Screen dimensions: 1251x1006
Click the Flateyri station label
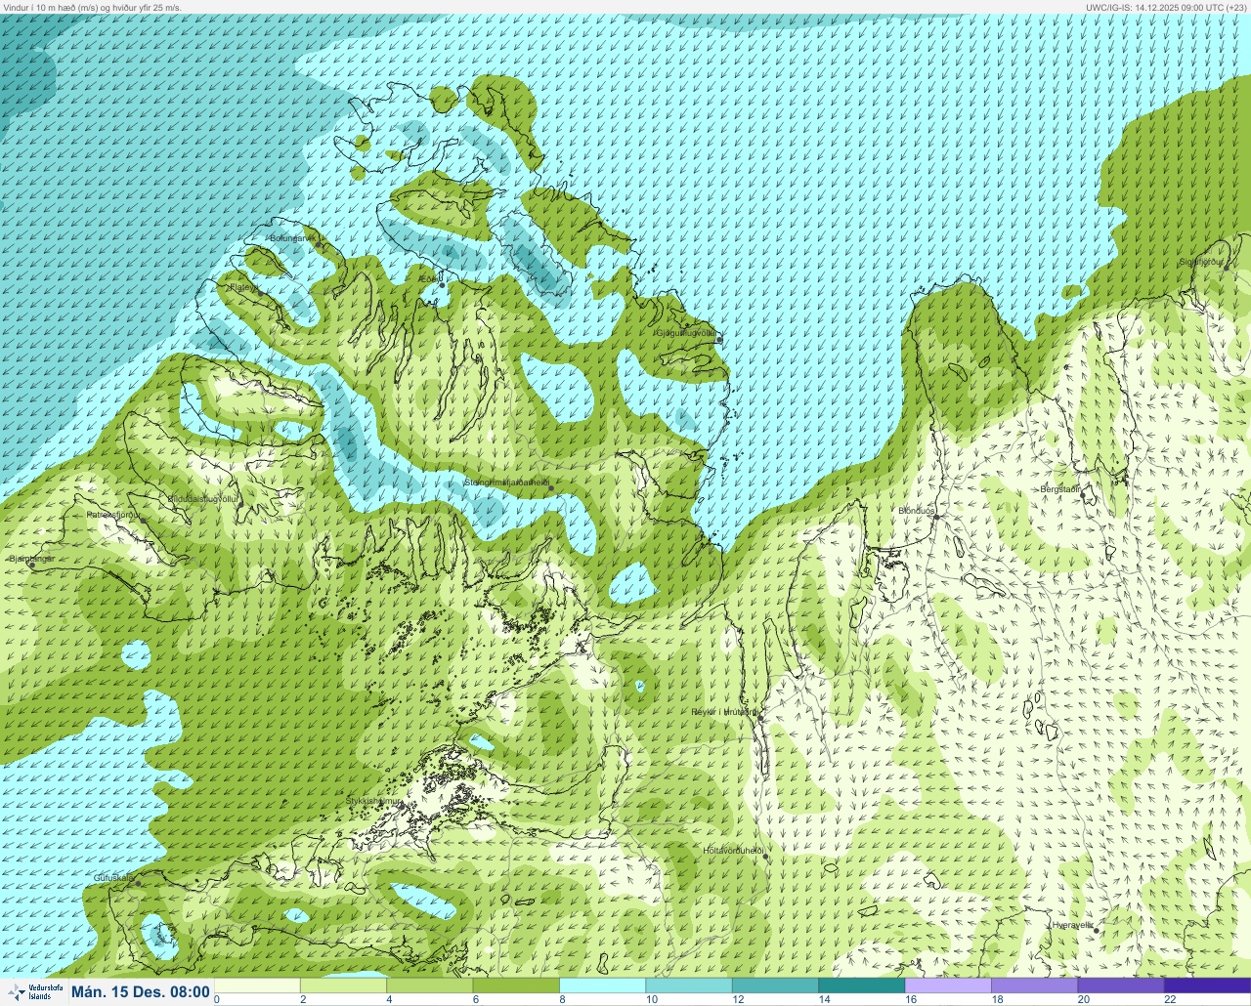pyautogui.click(x=244, y=288)
